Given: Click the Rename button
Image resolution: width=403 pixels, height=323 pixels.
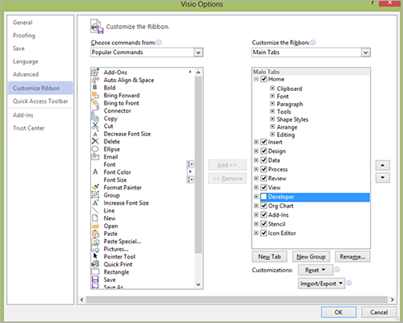Looking at the screenshot, I should [352, 257].
